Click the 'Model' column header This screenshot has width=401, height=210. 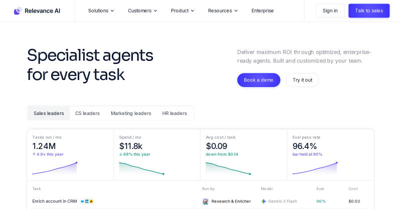click(x=267, y=189)
